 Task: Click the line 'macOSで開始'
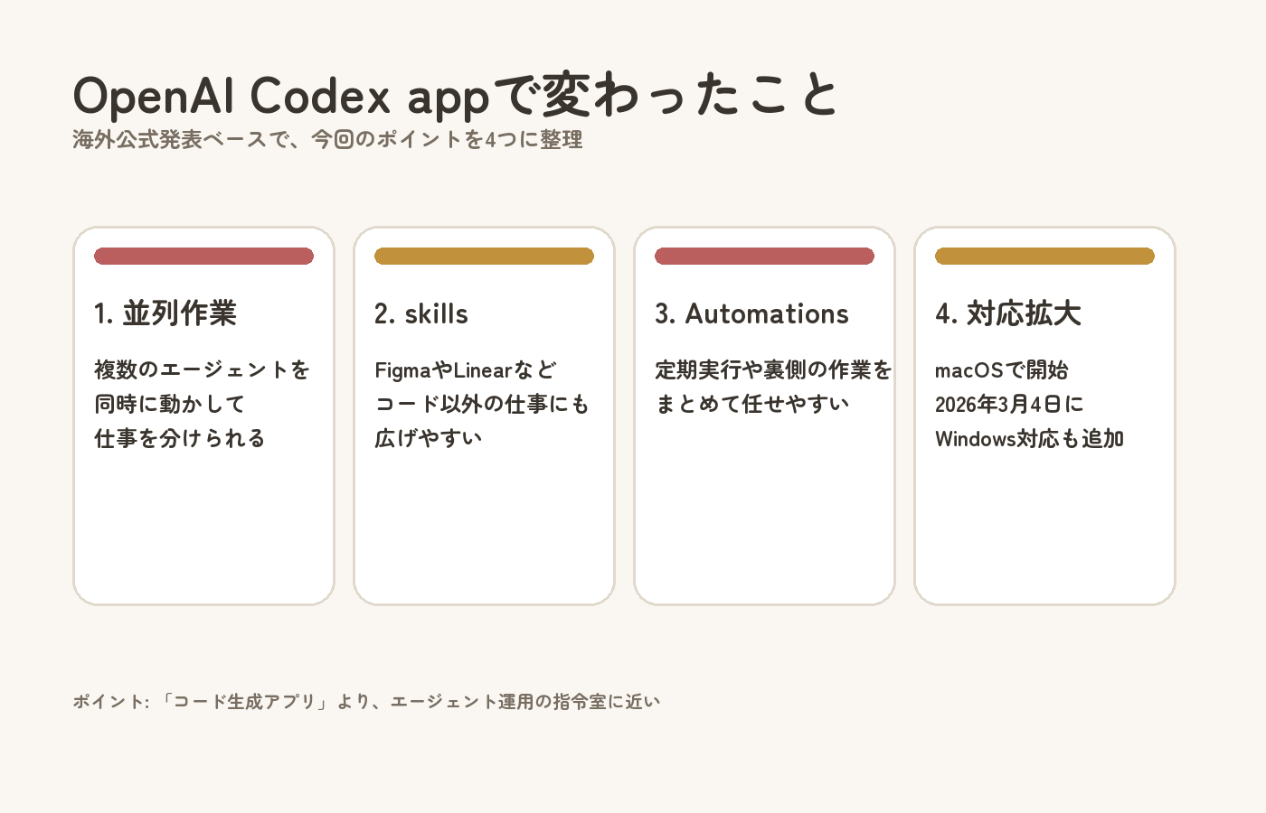pos(1002,369)
